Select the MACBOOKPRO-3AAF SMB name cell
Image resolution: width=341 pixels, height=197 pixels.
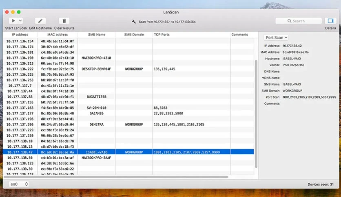click(x=96, y=158)
